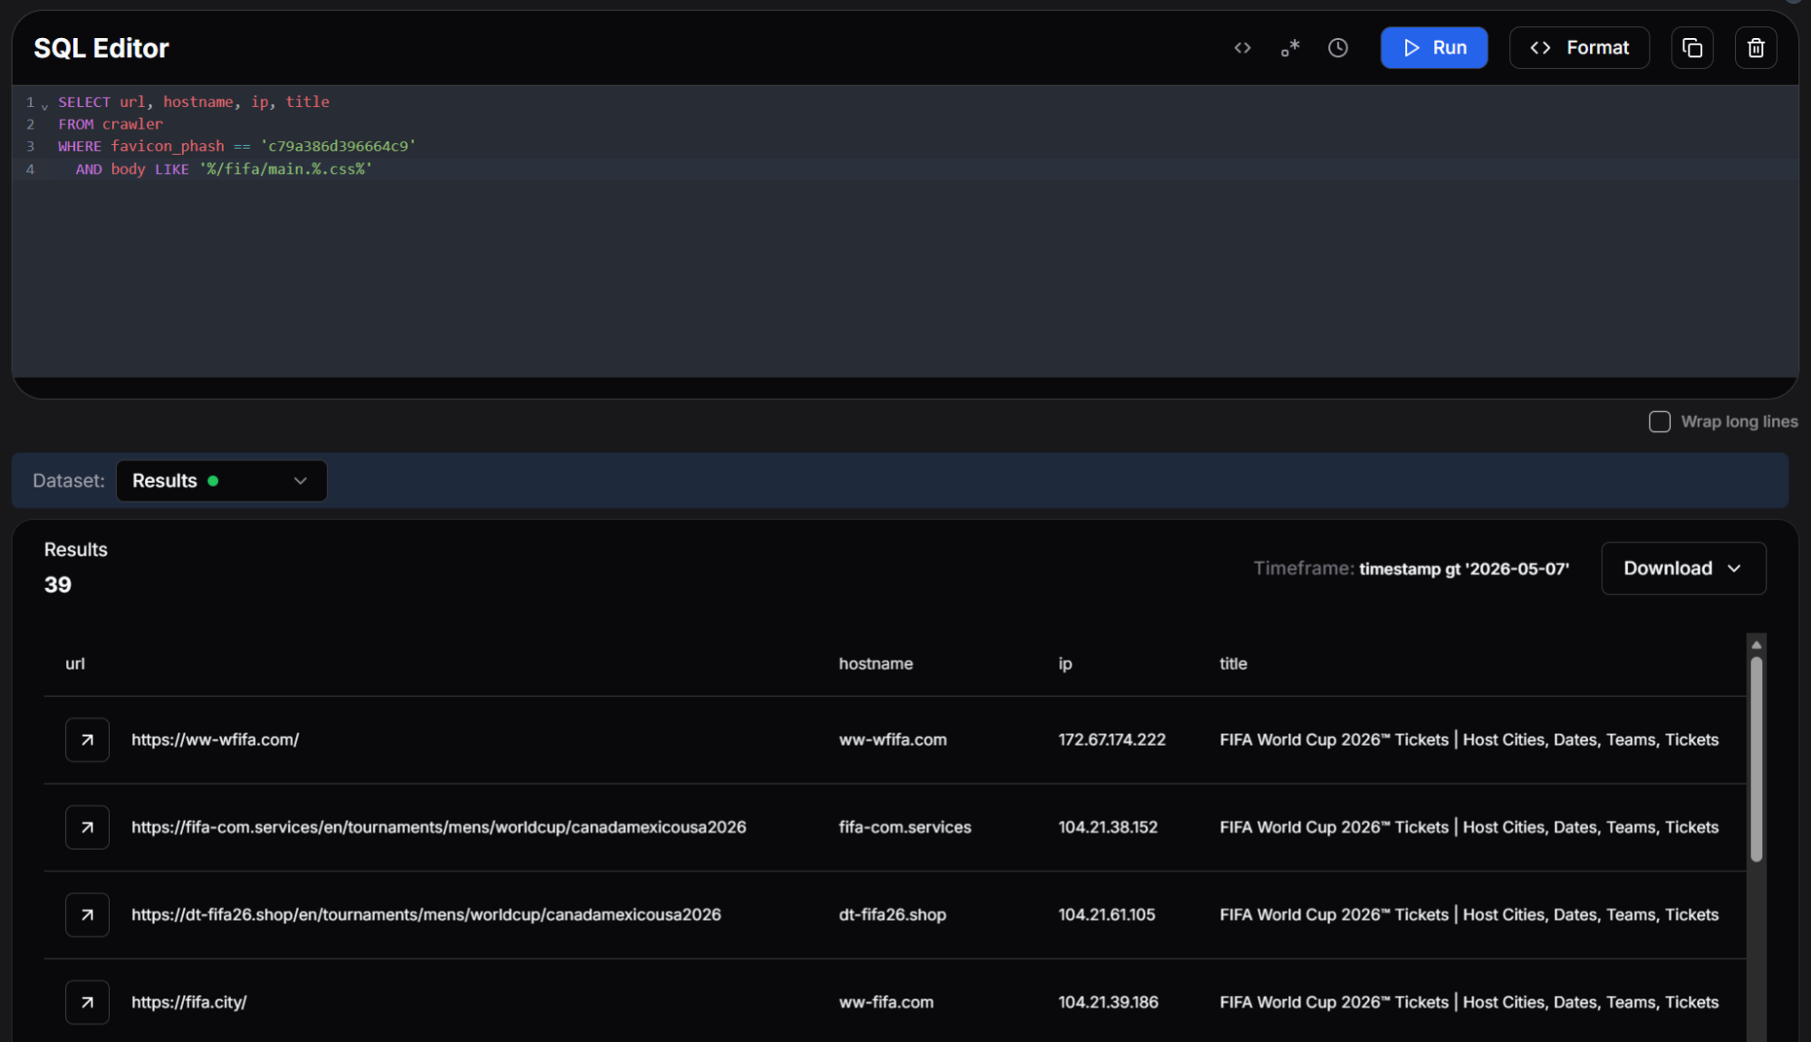Open the dt-fifa26.shop URL link arrow
Image resolution: width=1811 pixels, height=1042 pixels.
pyautogui.click(x=87, y=915)
